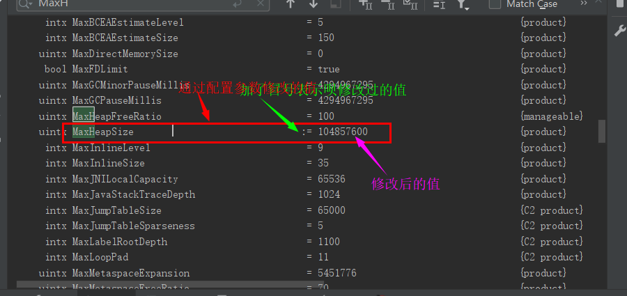Select the MaxInlineSize text
The height and width of the screenshot is (296, 627).
(109, 163)
